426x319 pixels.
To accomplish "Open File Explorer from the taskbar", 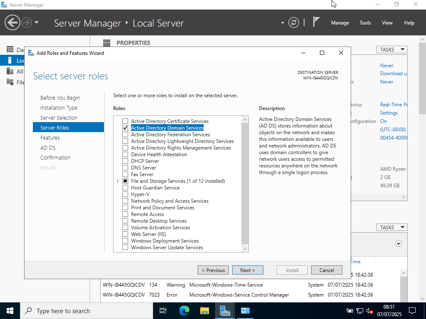I will point(204,311).
